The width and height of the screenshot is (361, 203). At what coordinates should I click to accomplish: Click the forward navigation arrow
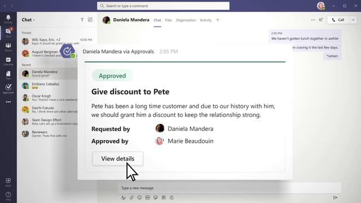coord(11,6)
